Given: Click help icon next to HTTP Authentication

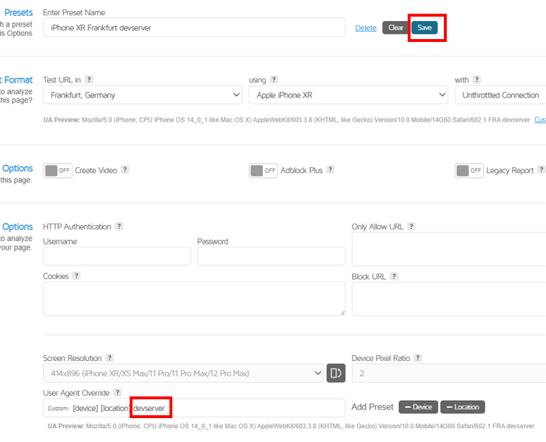Looking at the screenshot, I should click(x=119, y=226).
